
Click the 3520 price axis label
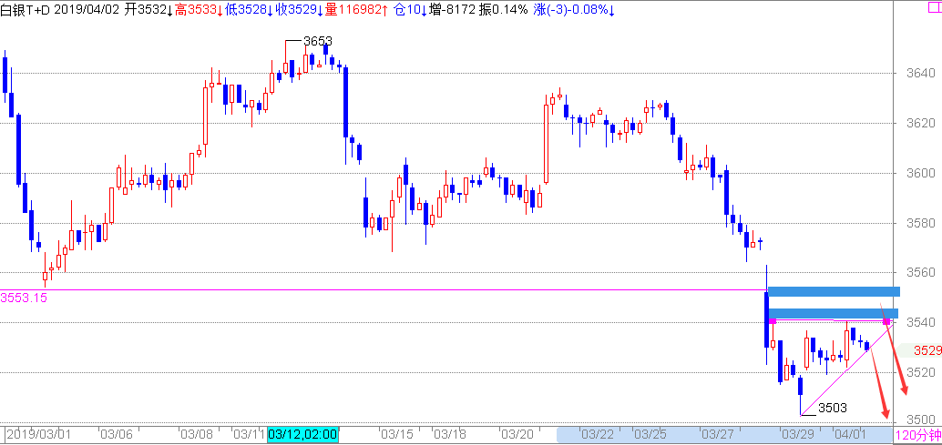click(921, 372)
